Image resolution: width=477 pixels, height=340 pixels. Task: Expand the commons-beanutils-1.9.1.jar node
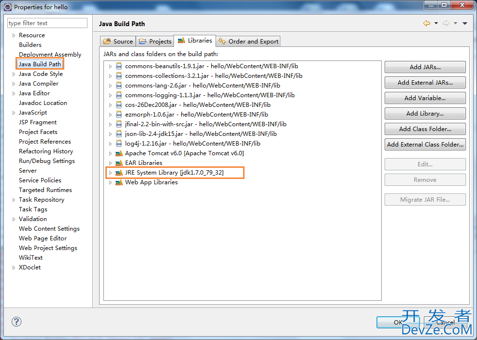(x=110, y=66)
